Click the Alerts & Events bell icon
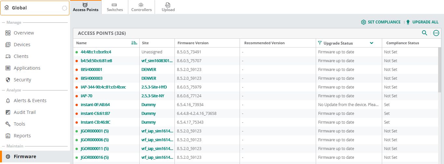The image size is (444, 164). tap(8, 101)
